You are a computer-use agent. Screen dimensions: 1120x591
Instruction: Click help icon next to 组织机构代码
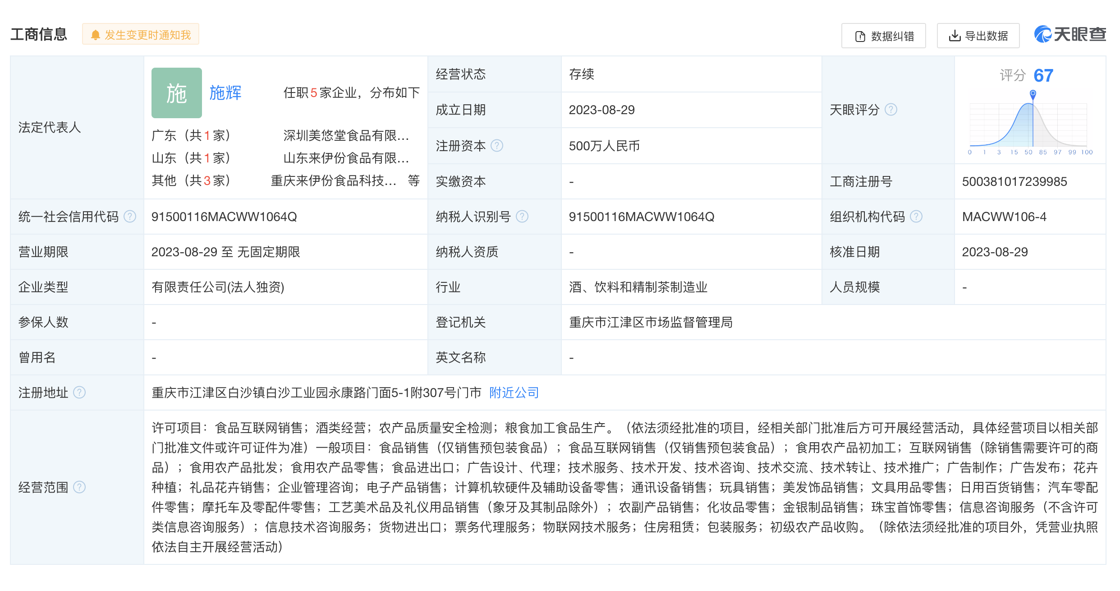916,217
